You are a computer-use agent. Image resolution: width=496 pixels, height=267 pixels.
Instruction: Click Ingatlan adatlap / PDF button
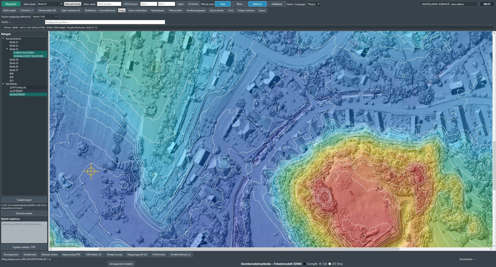[24, 247]
